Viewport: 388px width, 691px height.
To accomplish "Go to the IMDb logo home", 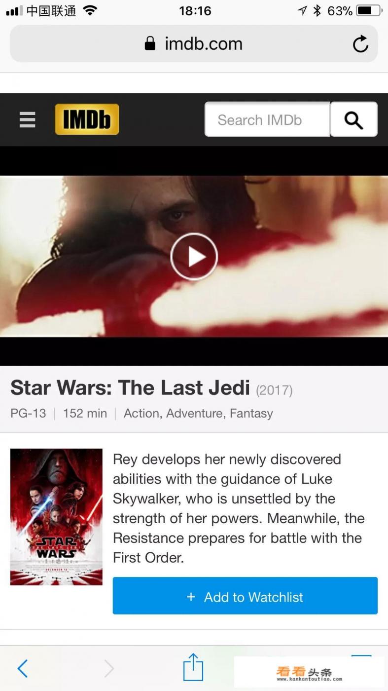I will [x=87, y=119].
